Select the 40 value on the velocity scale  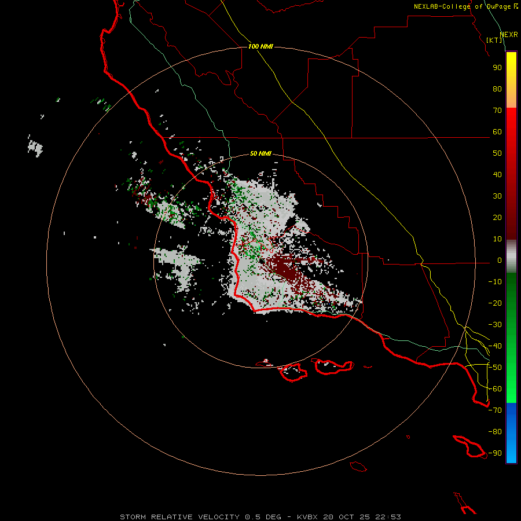click(x=497, y=175)
